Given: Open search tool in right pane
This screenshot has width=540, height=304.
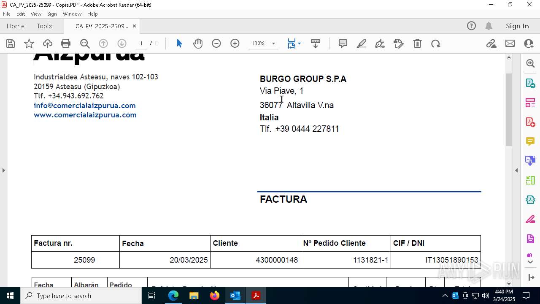Looking at the screenshot, I should 530,63.
